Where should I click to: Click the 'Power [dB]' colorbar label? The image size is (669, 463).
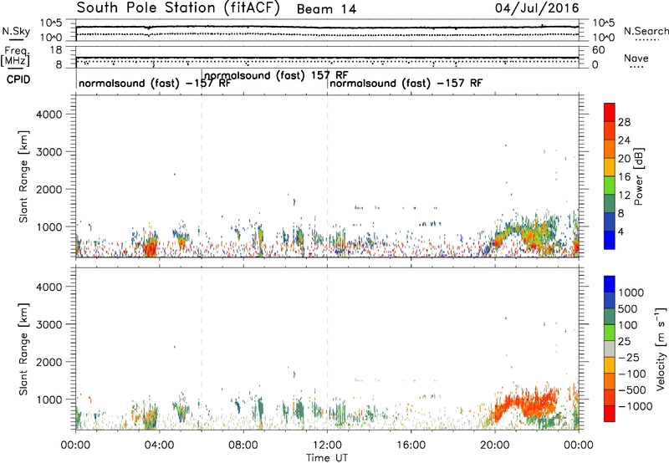(638, 176)
